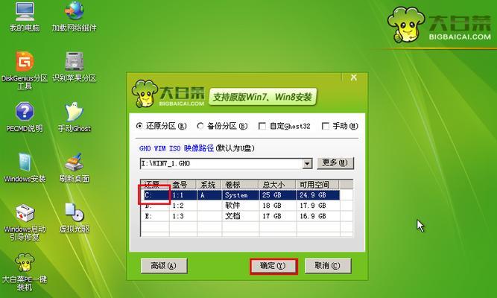The image size is (497, 298).
Task: Launch the 虚拟光驱 desktop icon
Action: click(x=75, y=218)
